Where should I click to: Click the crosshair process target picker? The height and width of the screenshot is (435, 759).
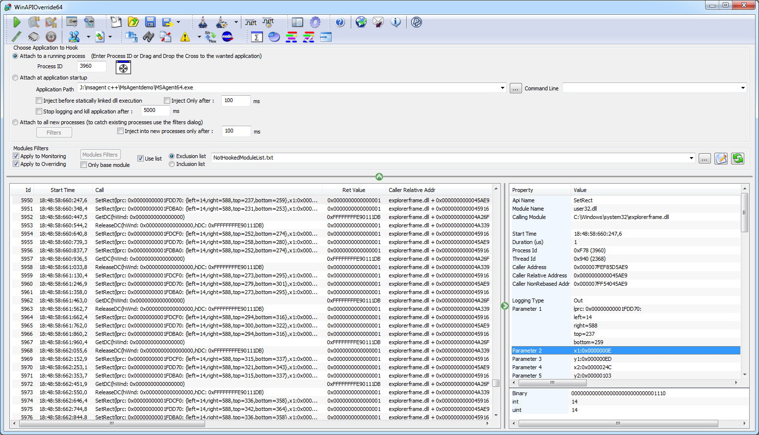(x=123, y=68)
